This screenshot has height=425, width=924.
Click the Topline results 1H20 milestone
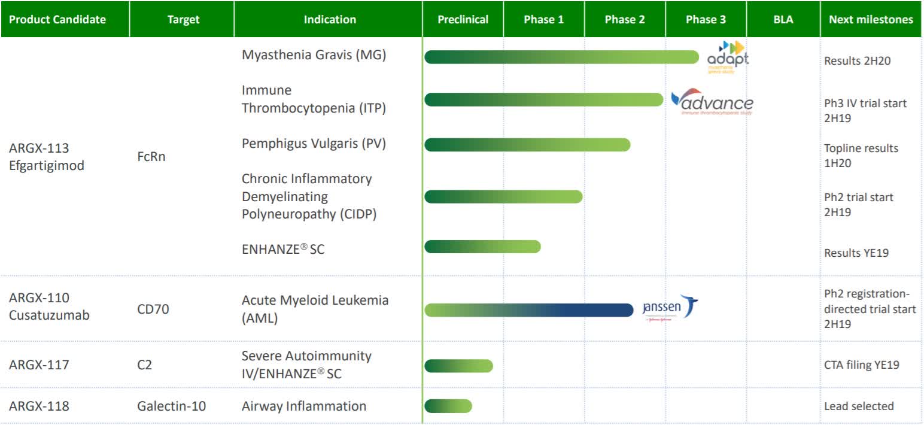coord(861,156)
